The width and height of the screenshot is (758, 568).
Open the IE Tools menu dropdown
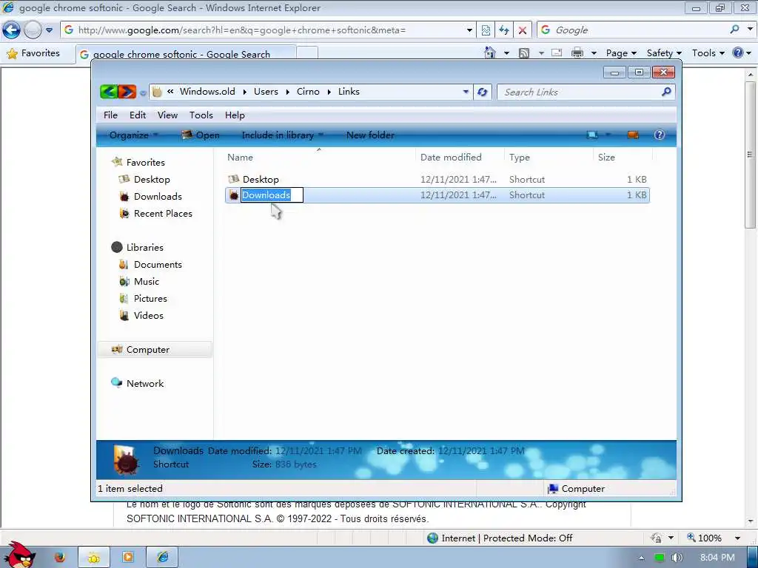[x=708, y=53]
